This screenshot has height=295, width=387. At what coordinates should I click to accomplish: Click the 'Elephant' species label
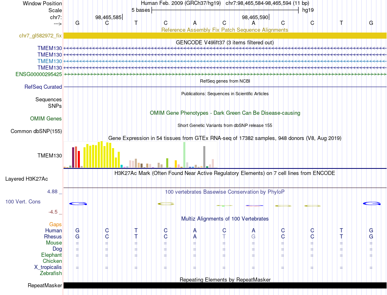[51, 255]
